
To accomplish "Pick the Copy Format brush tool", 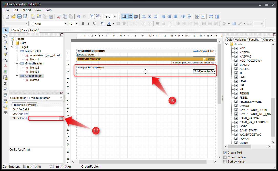I will pyautogui.click(x=5, y=54).
